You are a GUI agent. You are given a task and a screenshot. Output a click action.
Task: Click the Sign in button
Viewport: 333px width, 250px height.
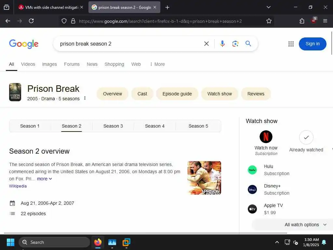313,44
